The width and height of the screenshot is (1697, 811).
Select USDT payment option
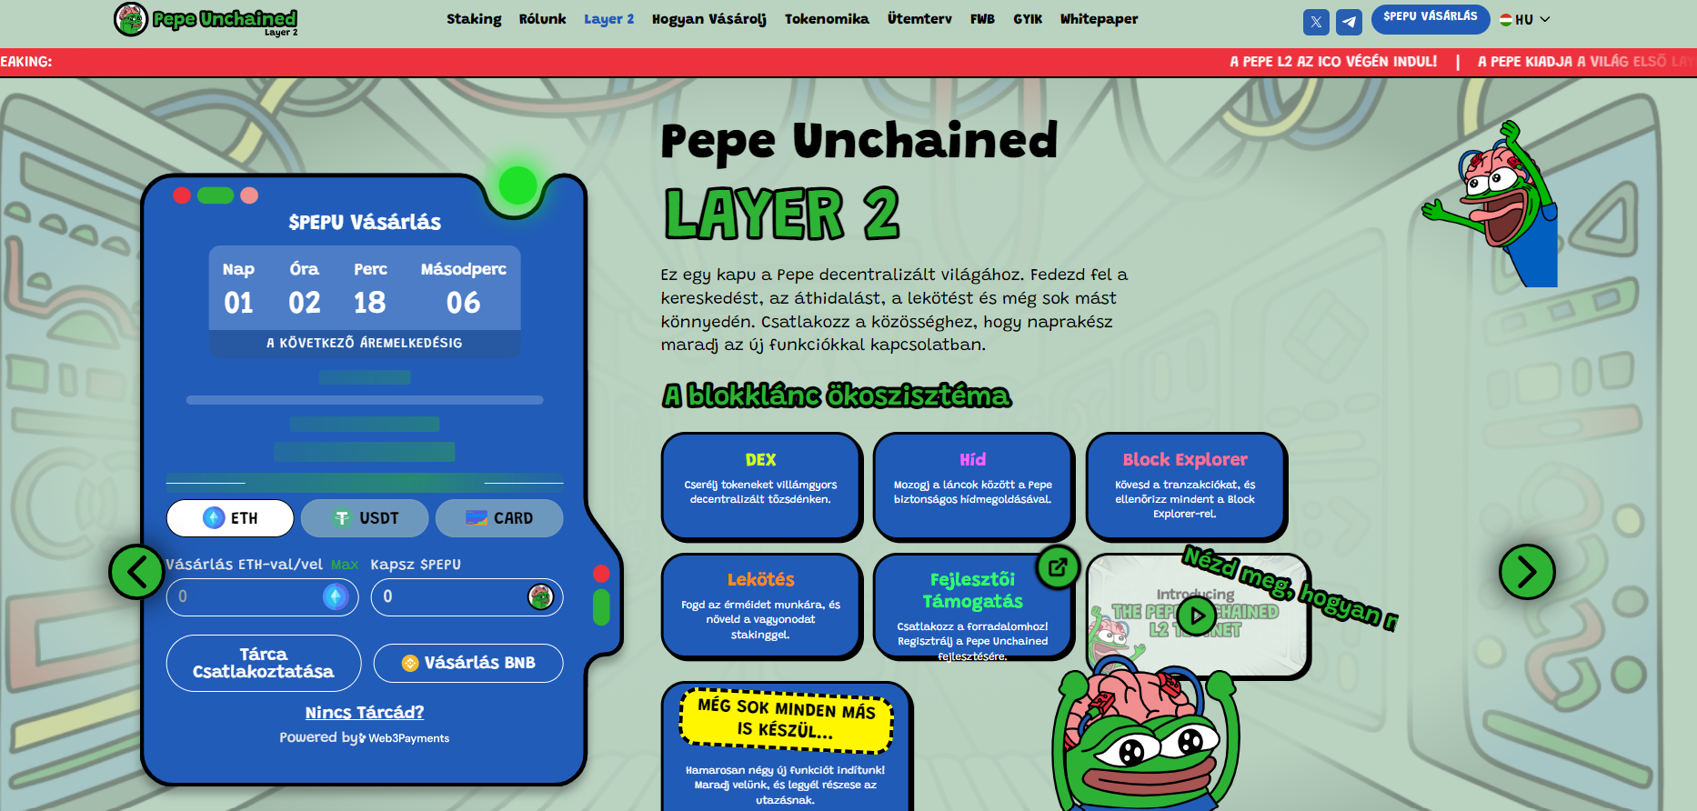pyautogui.click(x=365, y=518)
